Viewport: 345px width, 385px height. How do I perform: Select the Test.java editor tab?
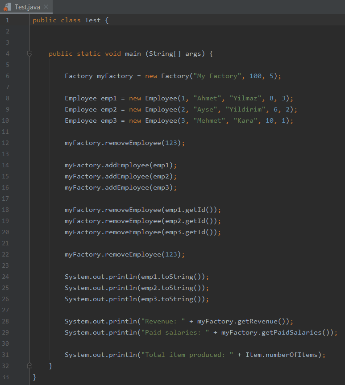[x=26, y=7]
